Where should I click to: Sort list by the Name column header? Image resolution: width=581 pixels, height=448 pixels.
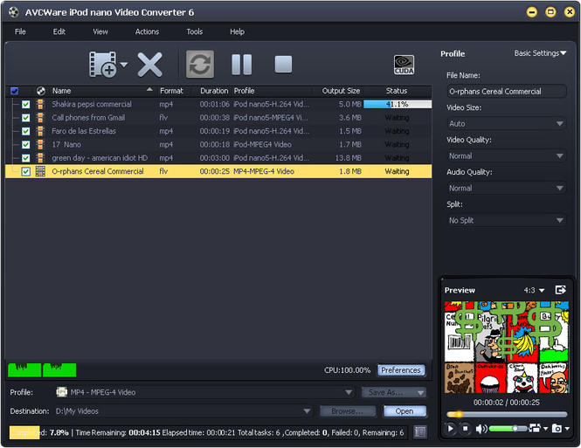point(102,91)
